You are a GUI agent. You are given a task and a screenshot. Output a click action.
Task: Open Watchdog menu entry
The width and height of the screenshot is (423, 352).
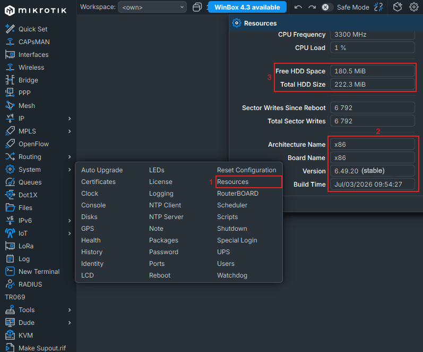coord(232,275)
